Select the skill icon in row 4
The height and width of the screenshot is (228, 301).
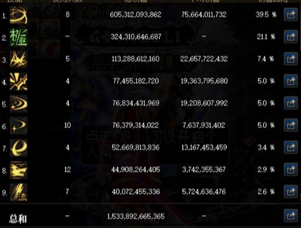coord(18,81)
